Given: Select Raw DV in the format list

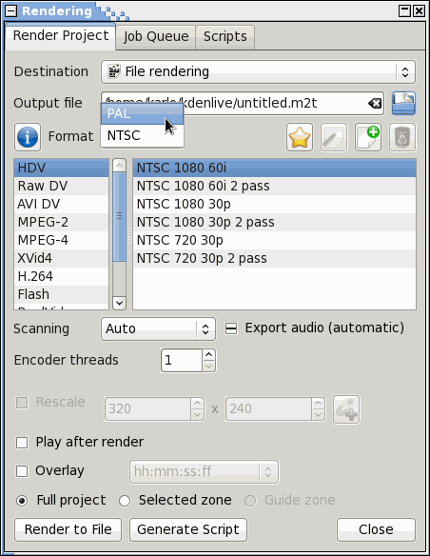Looking at the screenshot, I should point(61,187).
